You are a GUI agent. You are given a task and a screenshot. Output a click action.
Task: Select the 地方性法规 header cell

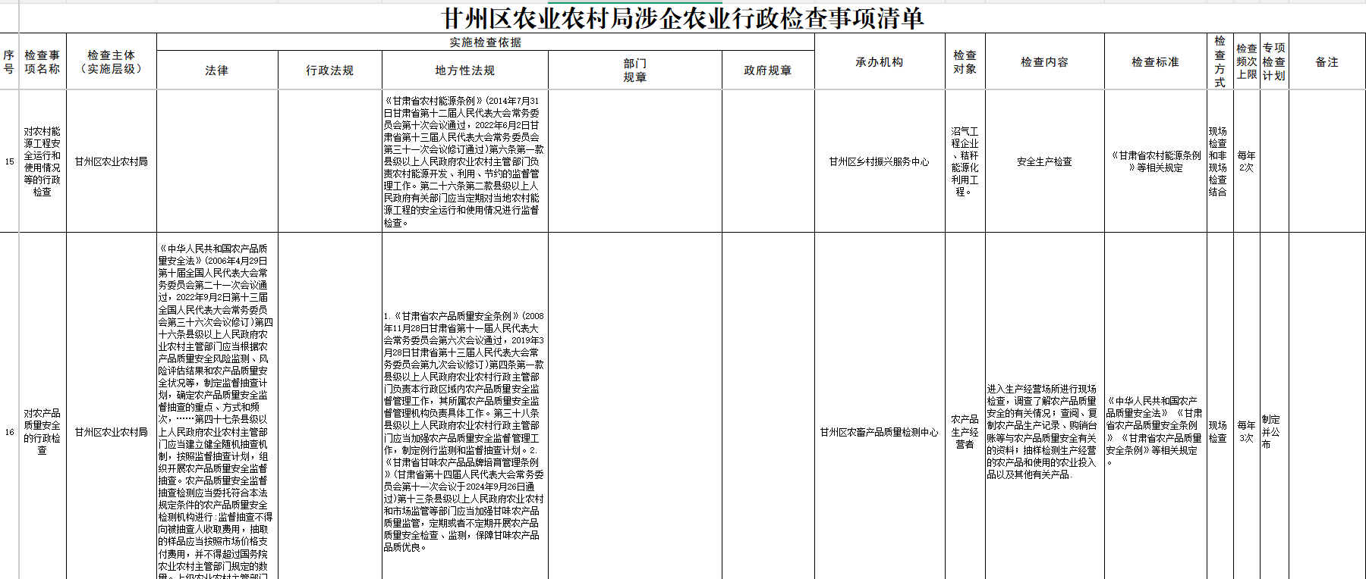[464, 70]
